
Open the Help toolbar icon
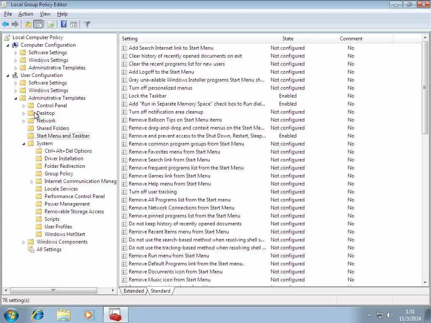(64, 24)
